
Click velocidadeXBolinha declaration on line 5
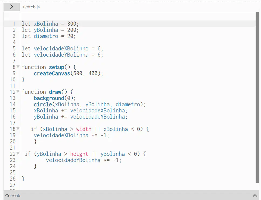tap(61, 49)
